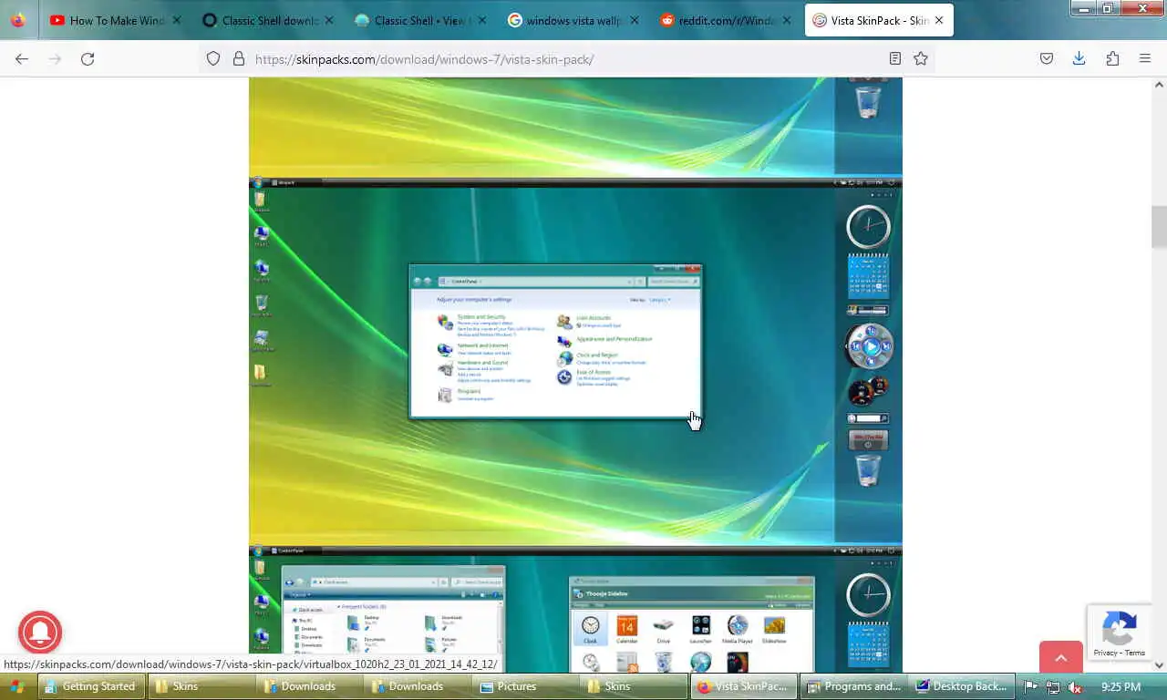The height and width of the screenshot is (700, 1167).
Task: Click the scrollbar up arrow
Action: point(1159,84)
